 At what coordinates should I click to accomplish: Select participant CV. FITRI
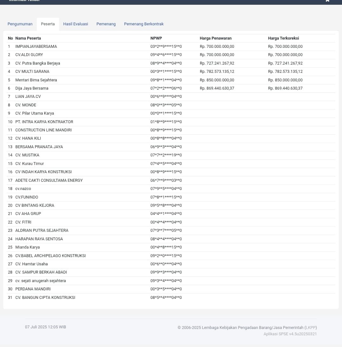pyautogui.click(x=23, y=222)
